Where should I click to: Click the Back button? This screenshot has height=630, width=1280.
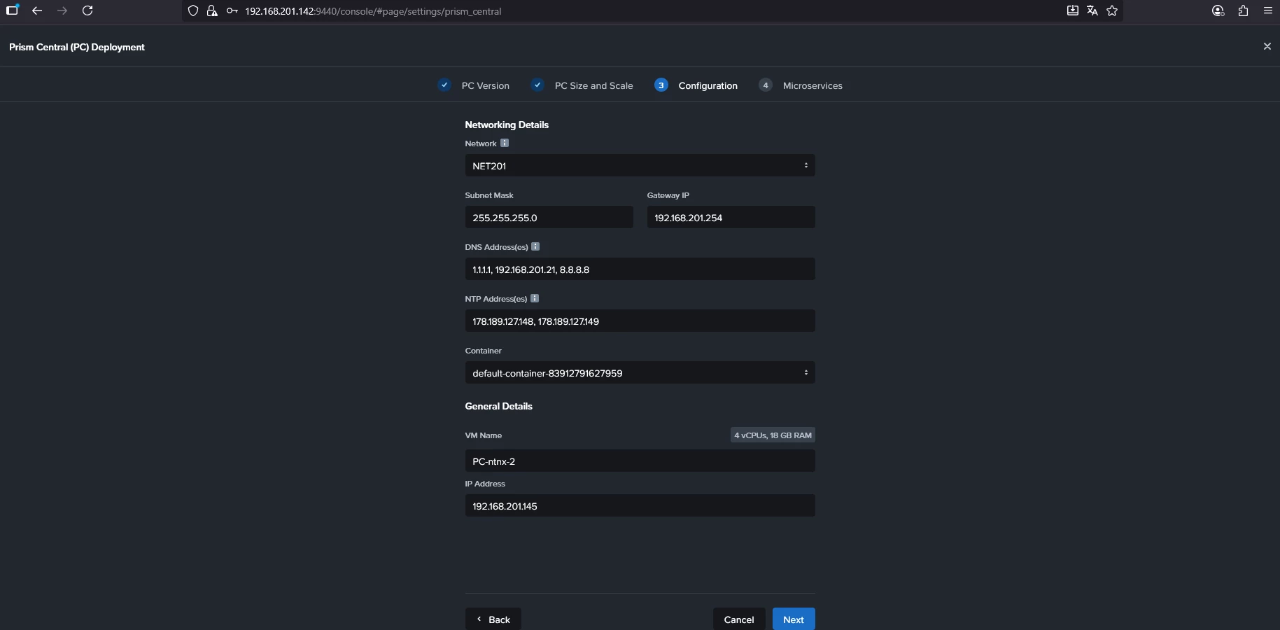pos(493,619)
